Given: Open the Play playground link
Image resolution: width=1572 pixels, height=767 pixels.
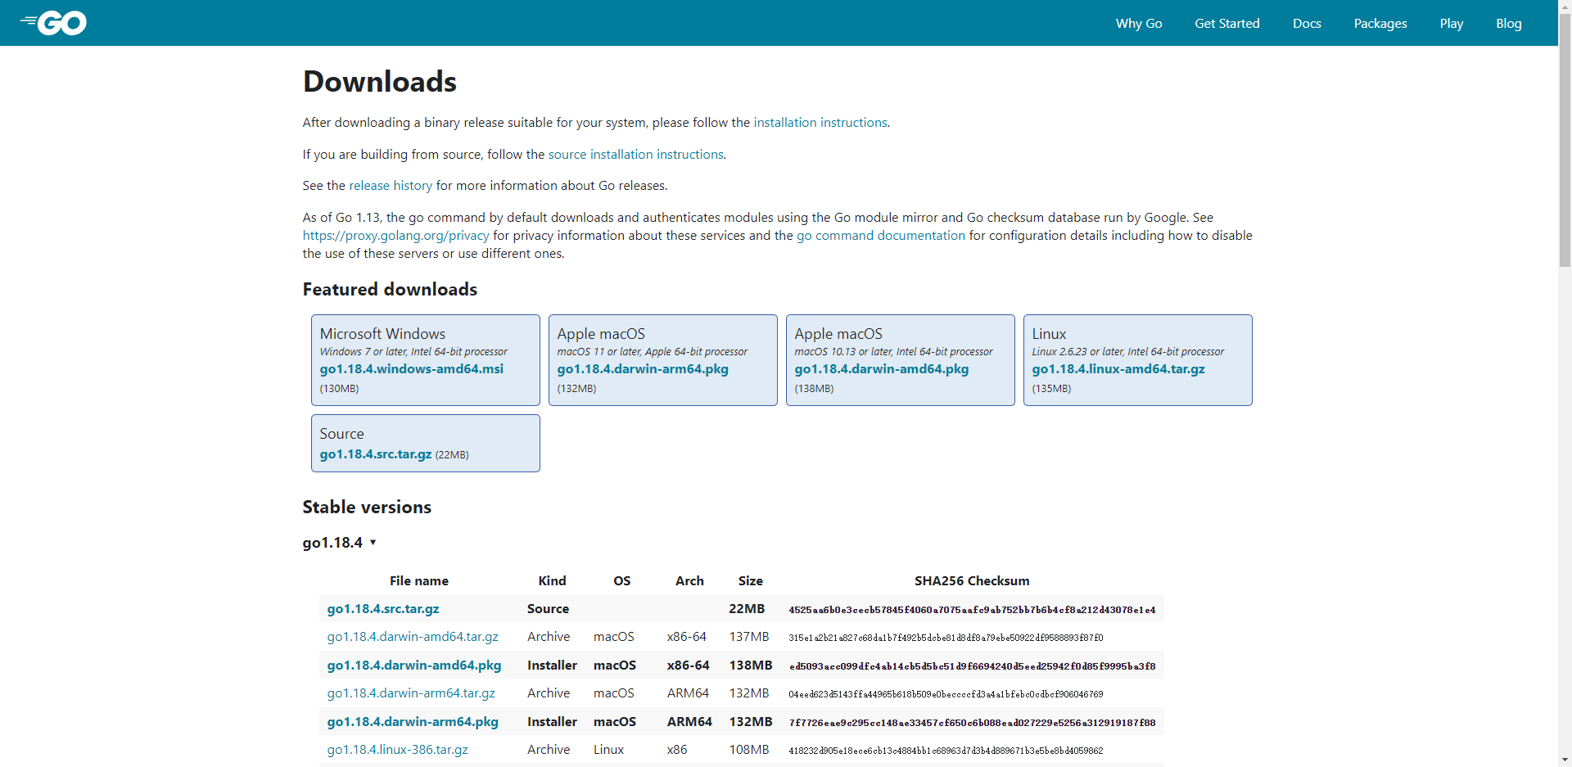Looking at the screenshot, I should click(1452, 24).
